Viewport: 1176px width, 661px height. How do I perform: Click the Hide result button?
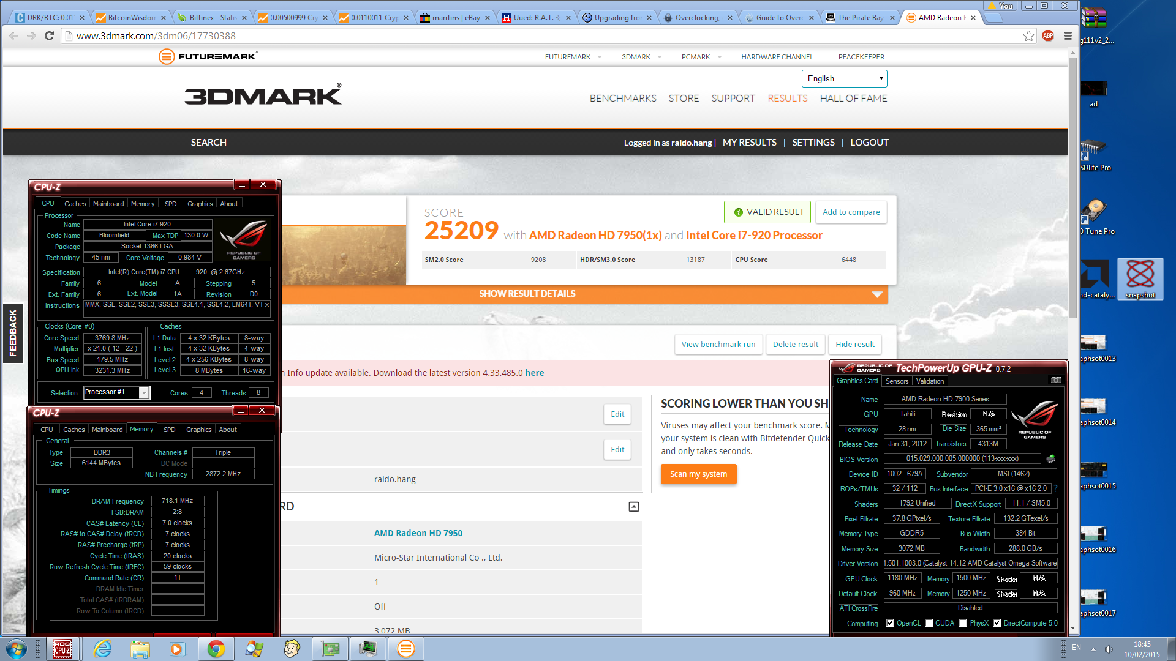click(855, 345)
